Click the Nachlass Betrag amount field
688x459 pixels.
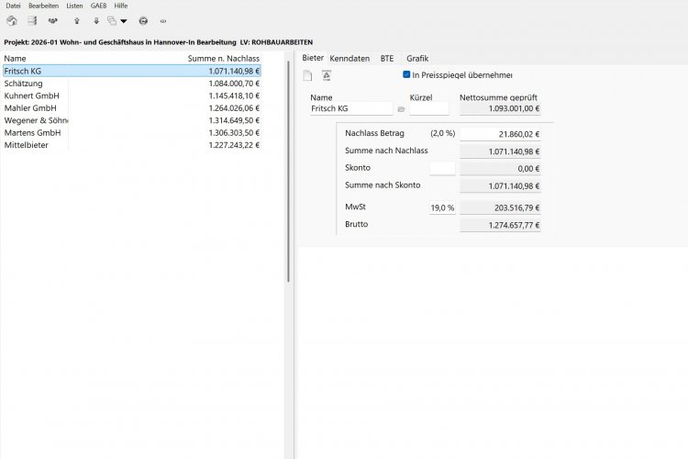[500, 134]
